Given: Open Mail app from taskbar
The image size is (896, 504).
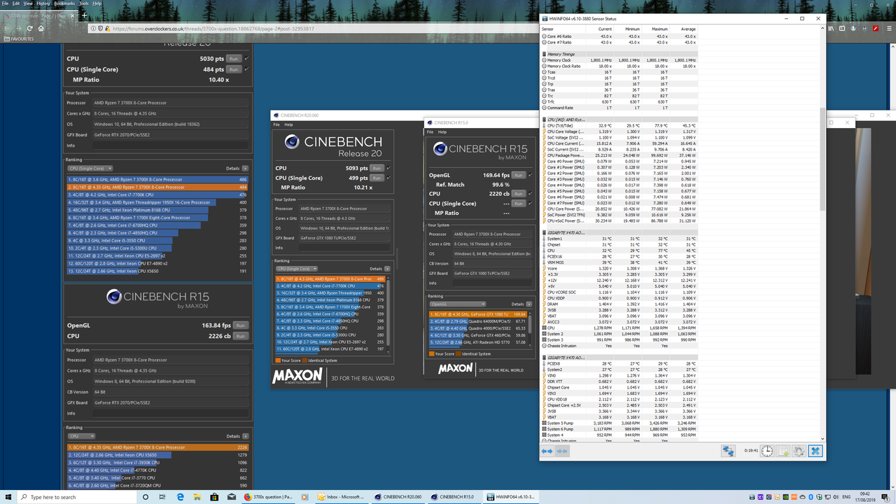Looking at the screenshot, I should [x=233, y=497].
